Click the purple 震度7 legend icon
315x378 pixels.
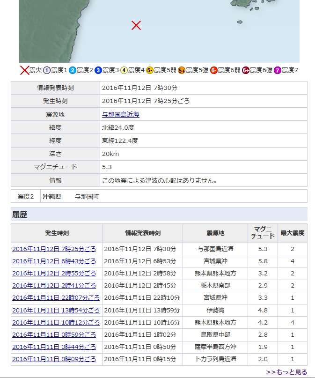(278, 70)
